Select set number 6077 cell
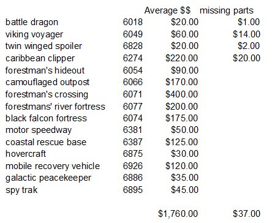 coord(132,107)
